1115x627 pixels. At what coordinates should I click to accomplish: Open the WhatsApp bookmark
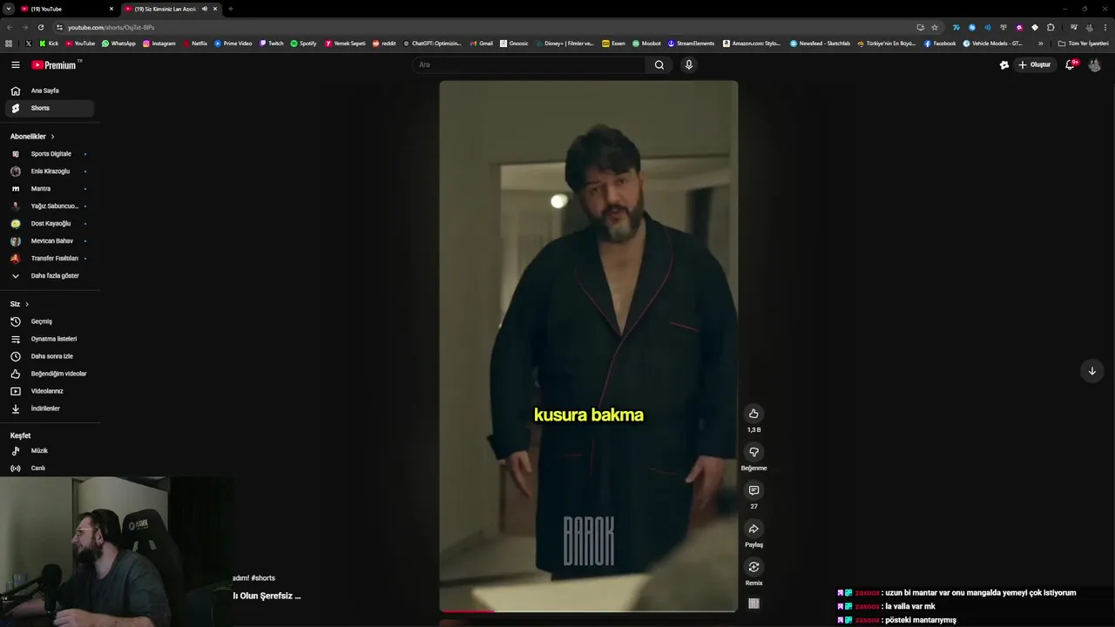pyautogui.click(x=118, y=44)
